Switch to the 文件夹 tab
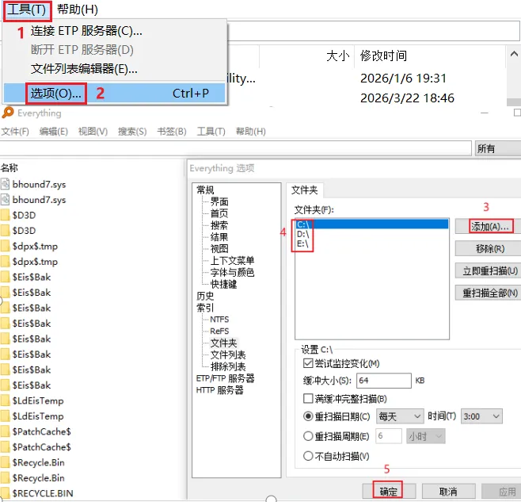The width and height of the screenshot is (521, 502). tap(304, 190)
